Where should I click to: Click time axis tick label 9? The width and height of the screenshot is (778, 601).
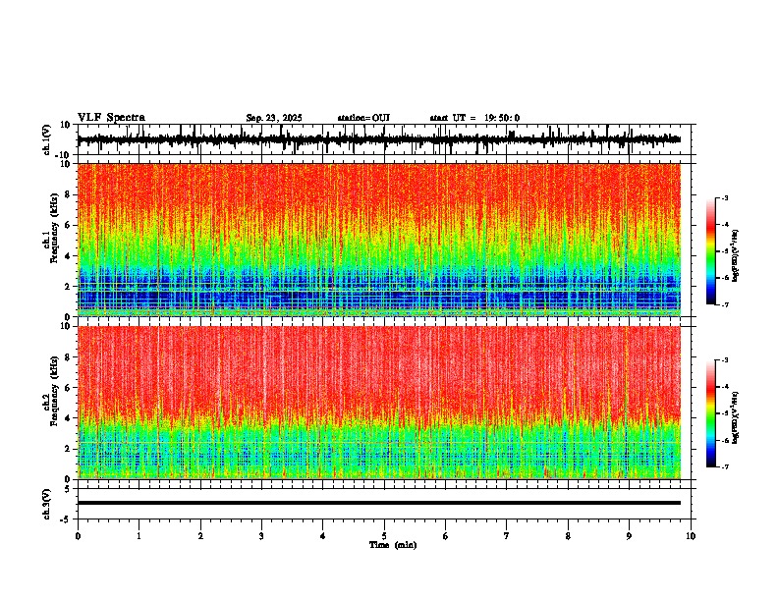(629, 536)
